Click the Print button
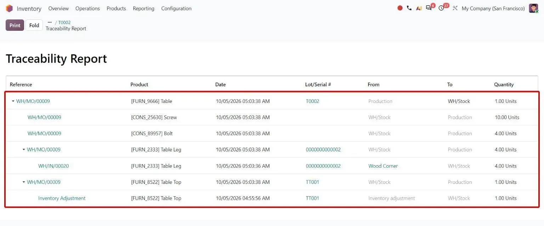 (x=15, y=25)
